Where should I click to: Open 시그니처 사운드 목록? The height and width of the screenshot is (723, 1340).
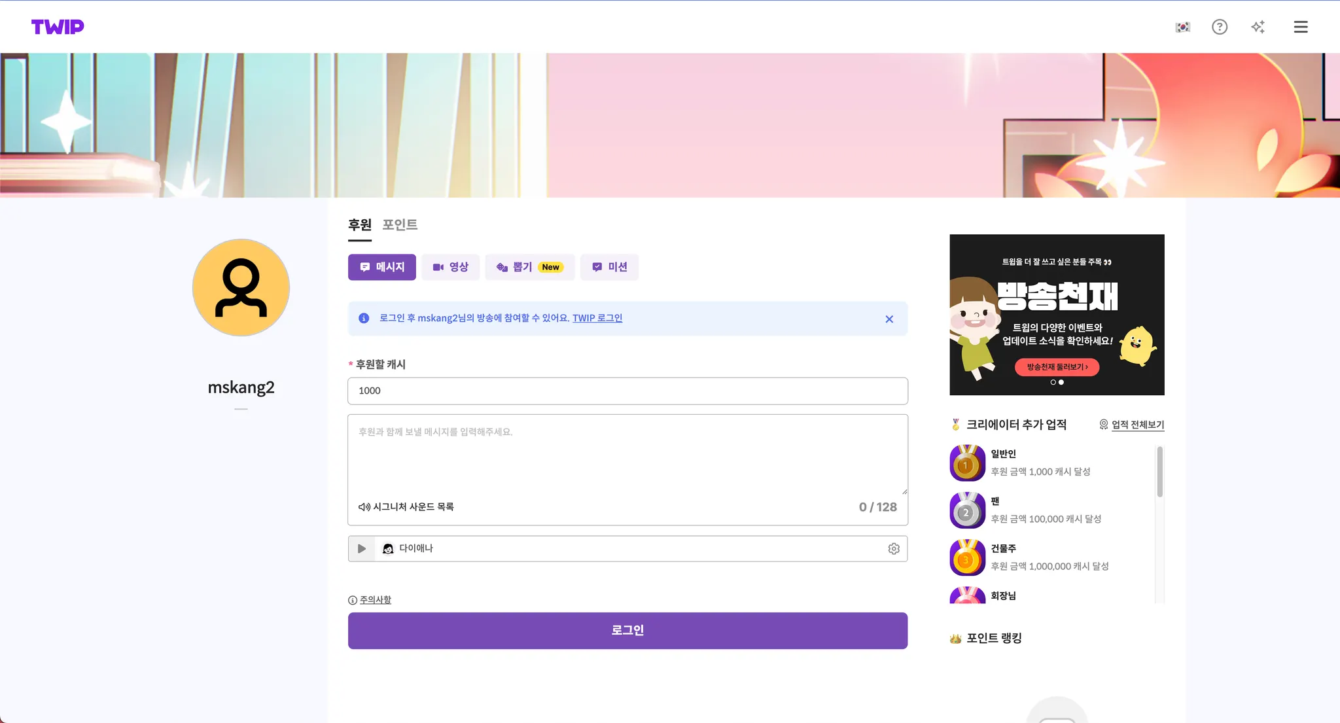click(406, 507)
